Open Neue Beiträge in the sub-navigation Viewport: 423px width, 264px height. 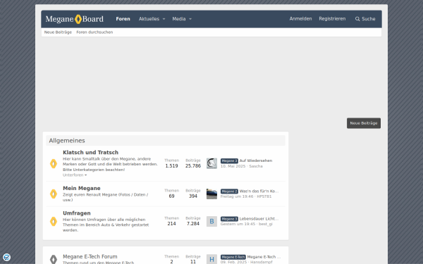coord(58,32)
